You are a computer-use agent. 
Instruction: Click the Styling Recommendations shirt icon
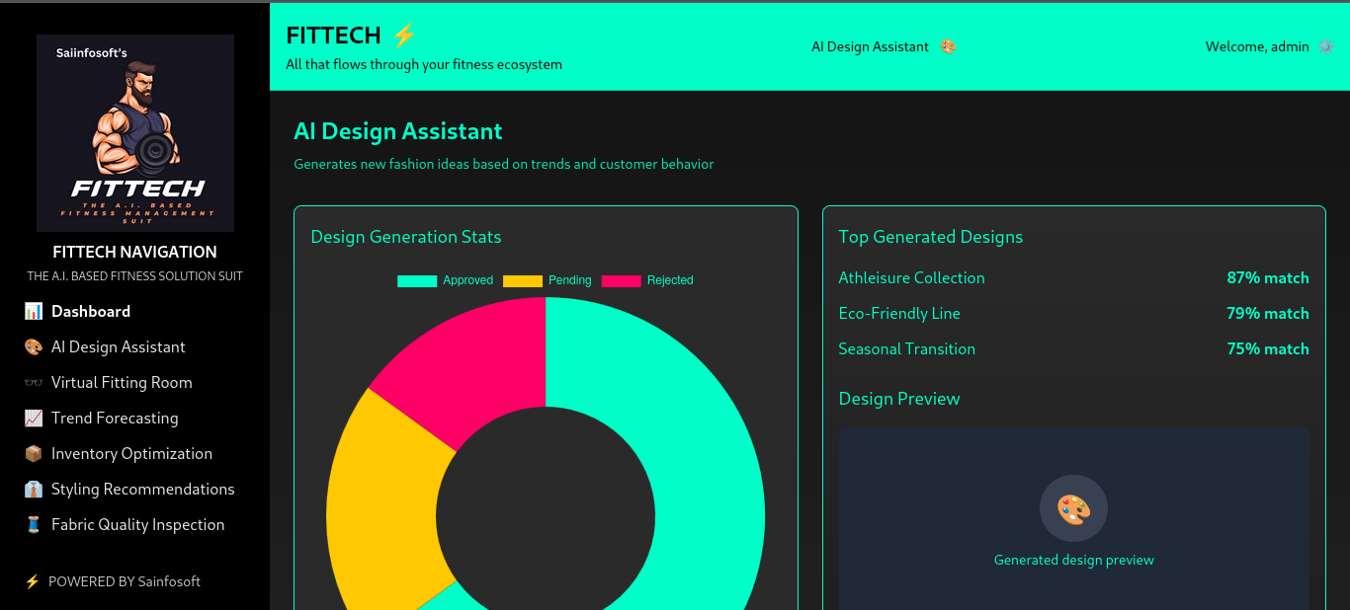point(34,490)
